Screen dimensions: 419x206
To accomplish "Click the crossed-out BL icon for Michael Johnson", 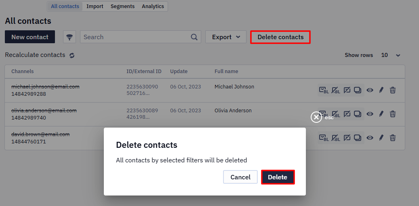I will pos(336,90).
